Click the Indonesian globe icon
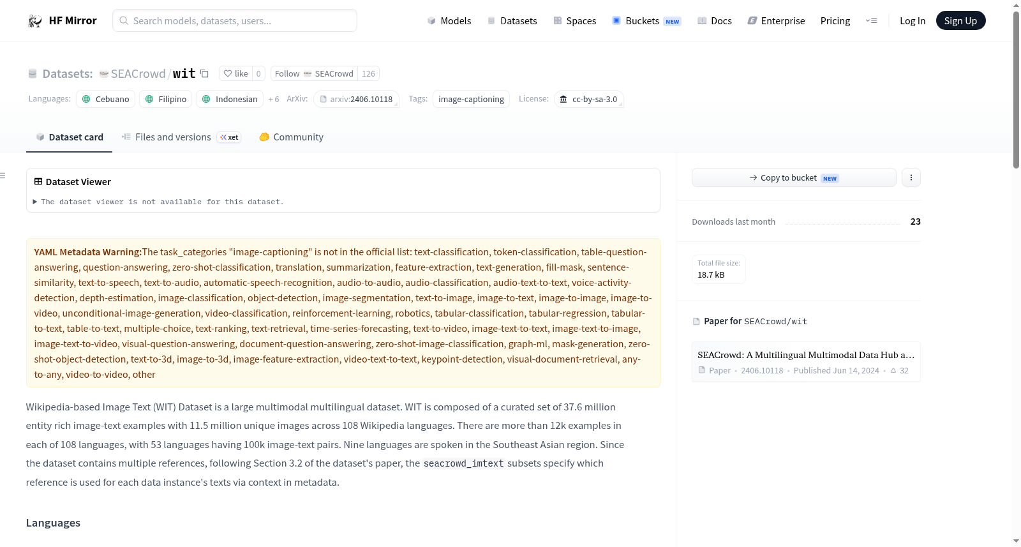 (206, 99)
